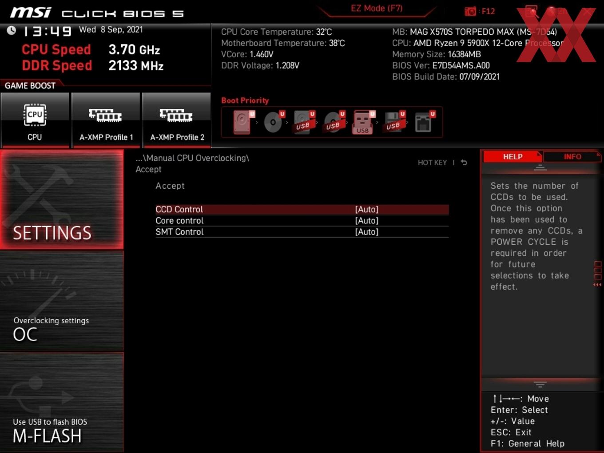Click the screenshot camera icon labeled F12

coord(470,11)
